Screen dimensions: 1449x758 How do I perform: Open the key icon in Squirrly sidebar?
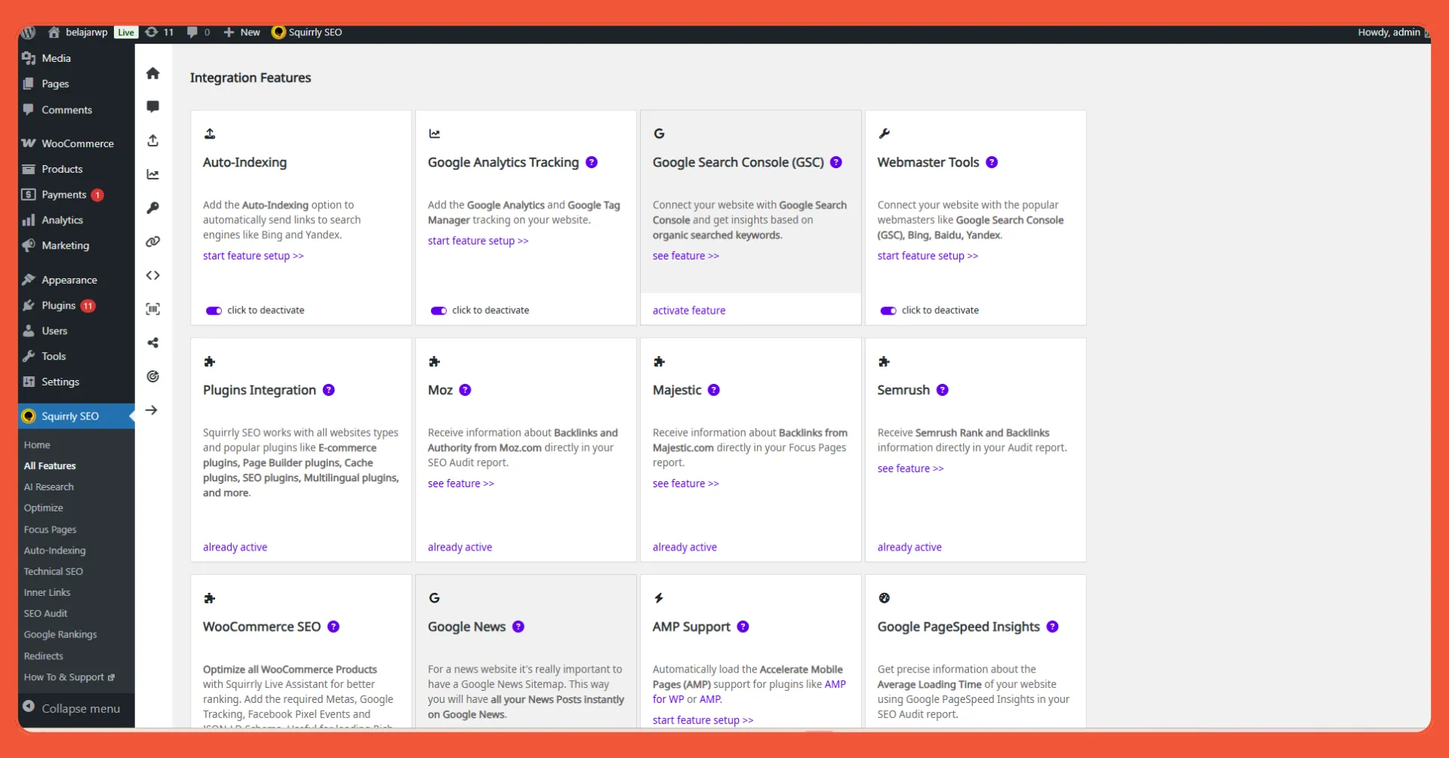[153, 208]
